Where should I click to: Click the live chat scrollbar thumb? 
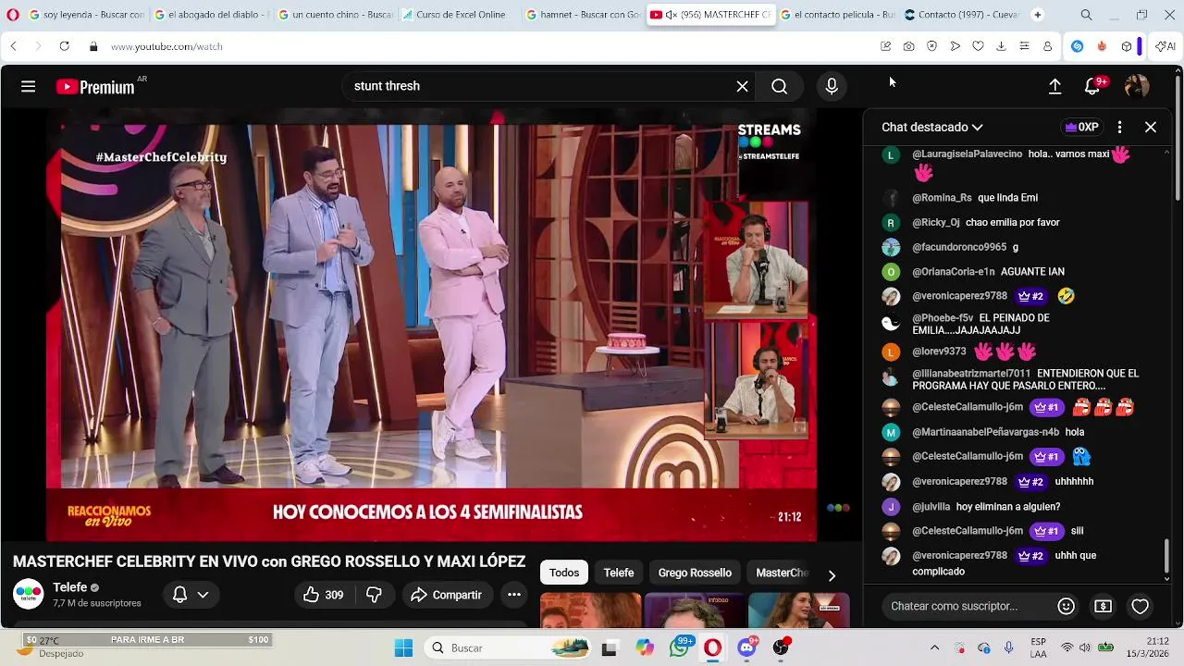pyautogui.click(x=1166, y=556)
